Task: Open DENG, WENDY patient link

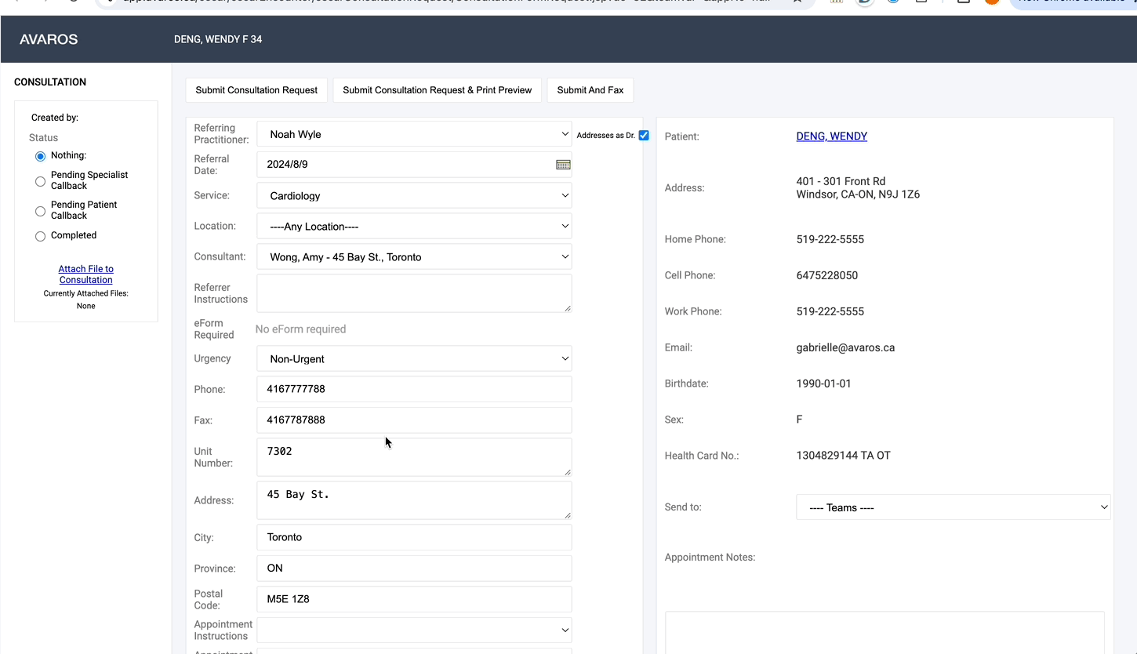Action: pyautogui.click(x=832, y=136)
